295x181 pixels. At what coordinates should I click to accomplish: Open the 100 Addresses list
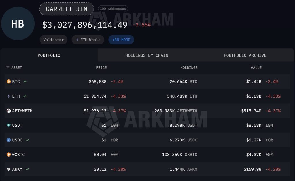113,9
